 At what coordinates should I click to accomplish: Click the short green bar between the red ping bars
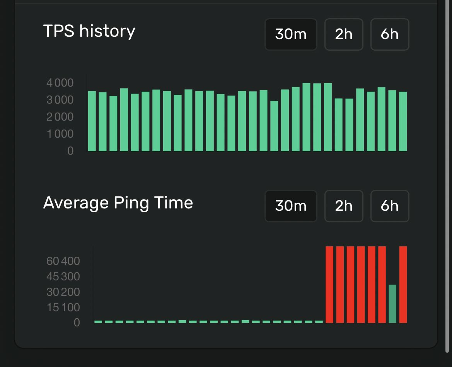click(392, 304)
